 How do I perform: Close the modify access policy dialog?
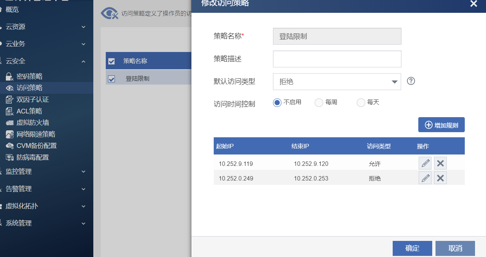474,4
